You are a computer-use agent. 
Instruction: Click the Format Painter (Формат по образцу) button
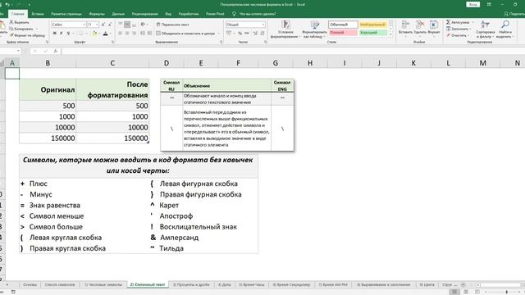pyautogui.click(x=27, y=35)
